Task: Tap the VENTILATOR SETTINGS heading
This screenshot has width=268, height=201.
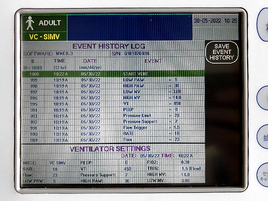Action: 110,149
